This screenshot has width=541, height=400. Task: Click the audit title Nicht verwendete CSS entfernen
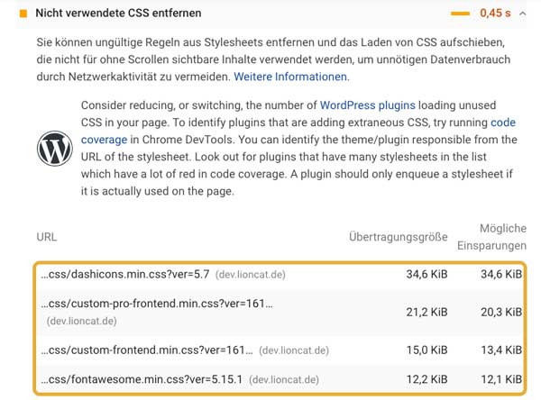coord(118,14)
